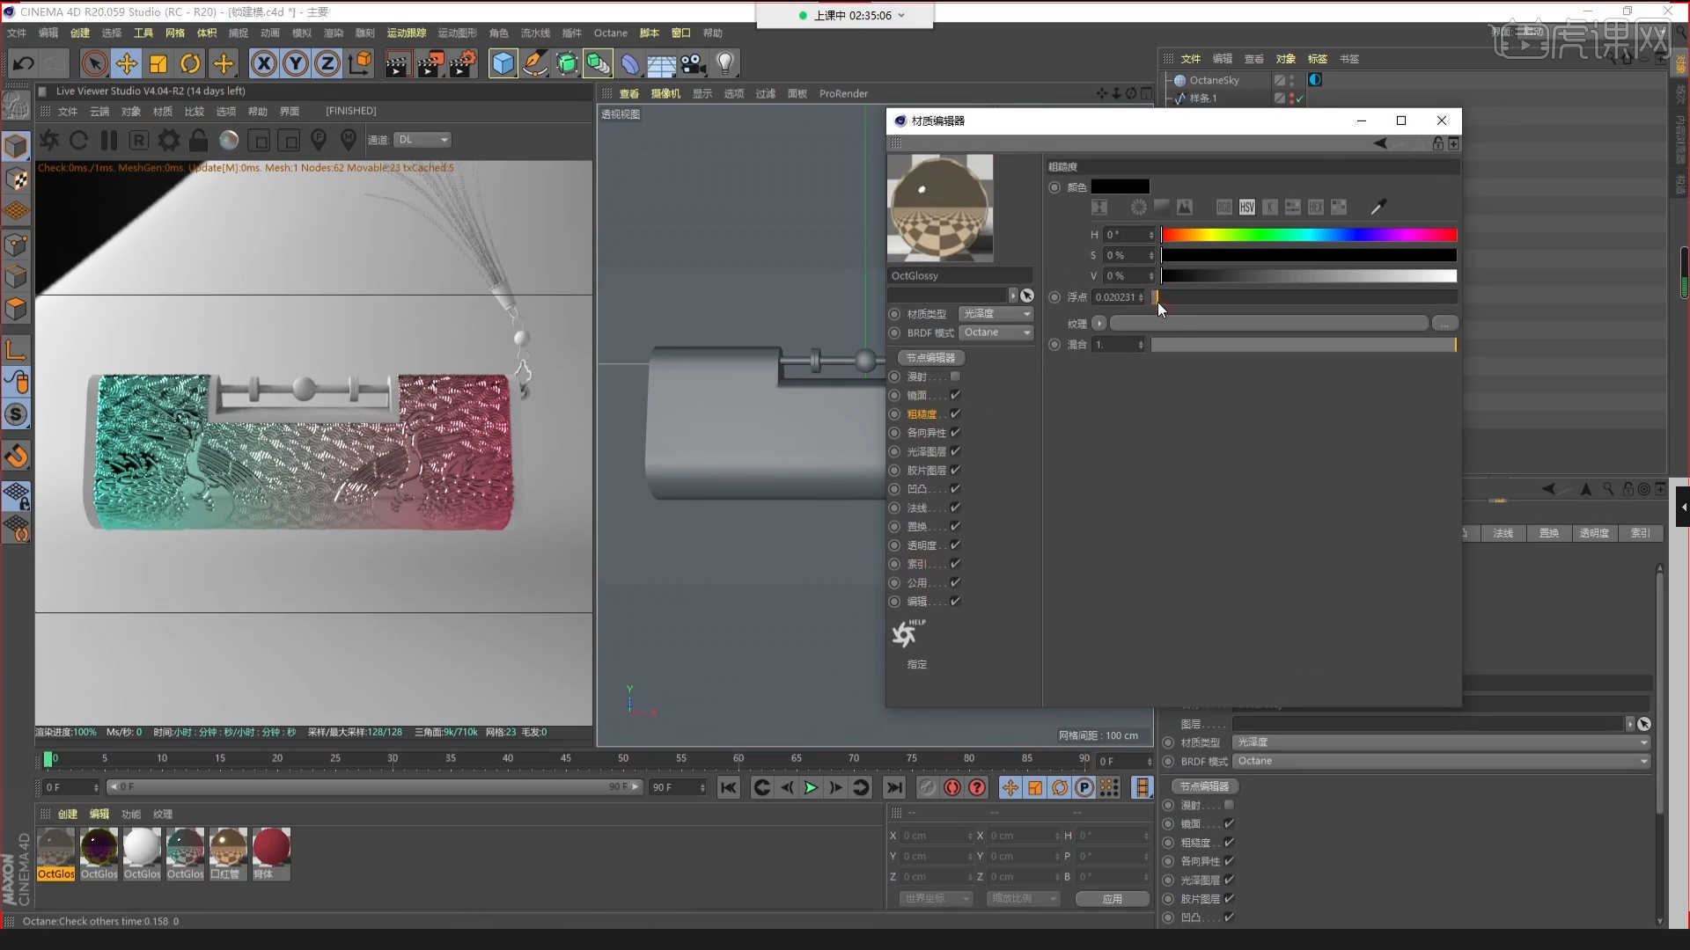Select the red material thumbnail

tap(271, 847)
